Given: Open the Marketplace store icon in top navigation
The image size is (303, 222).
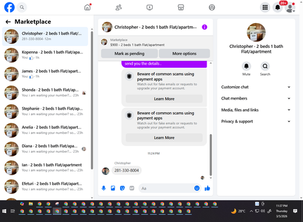Looking at the screenshot, I should pyautogui.click(x=181, y=7).
